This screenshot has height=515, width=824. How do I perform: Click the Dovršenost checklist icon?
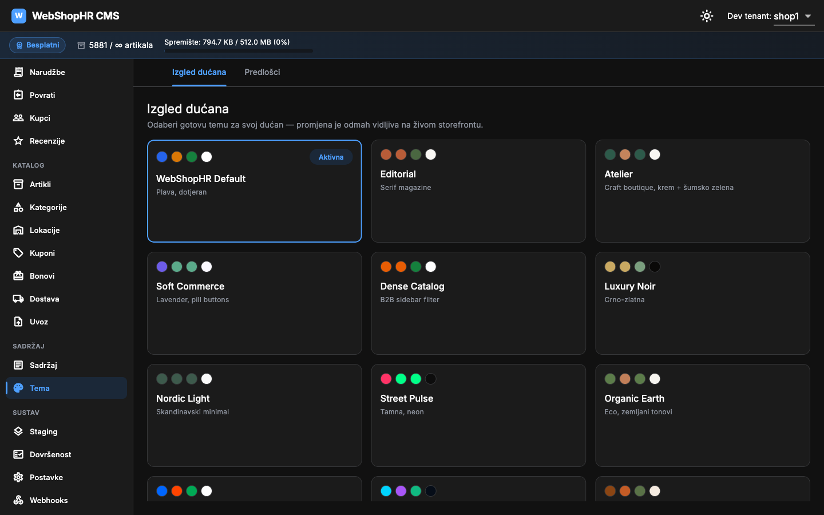click(18, 454)
